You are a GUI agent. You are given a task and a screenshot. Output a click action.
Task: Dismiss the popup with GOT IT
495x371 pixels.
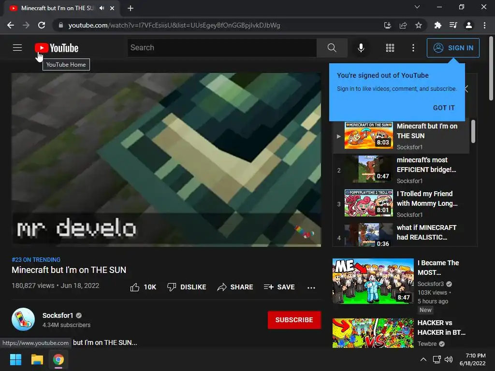tap(444, 108)
